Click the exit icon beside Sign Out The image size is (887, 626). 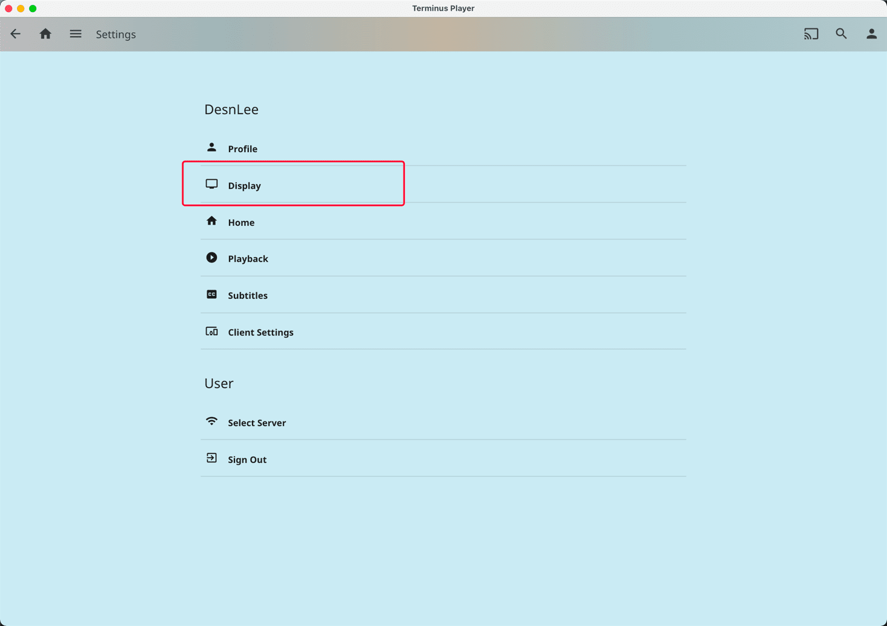pos(211,458)
